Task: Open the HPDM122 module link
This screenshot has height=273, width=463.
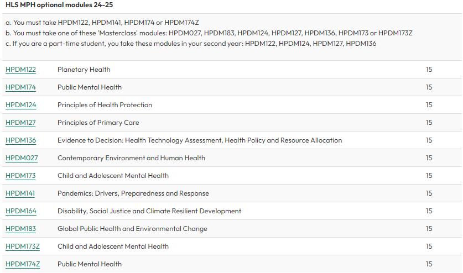Action: (20, 70)
